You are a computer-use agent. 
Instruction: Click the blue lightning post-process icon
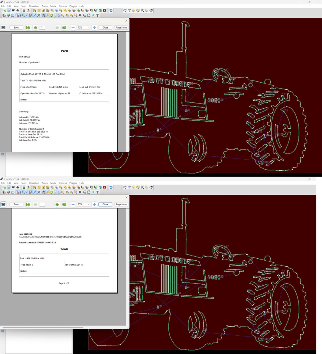(x=93, y=15)
